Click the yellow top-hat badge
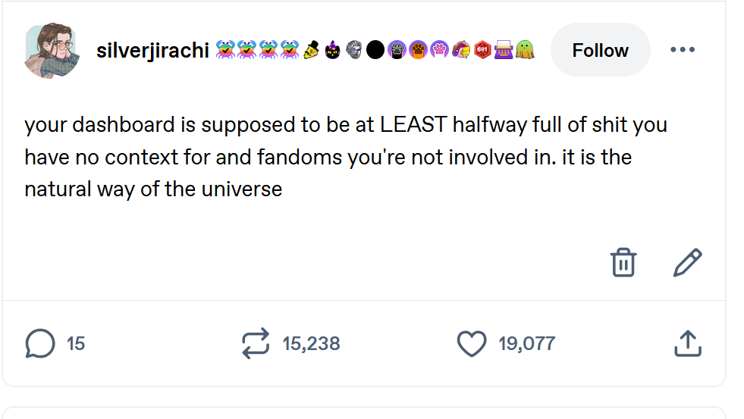 coord(311,51)
